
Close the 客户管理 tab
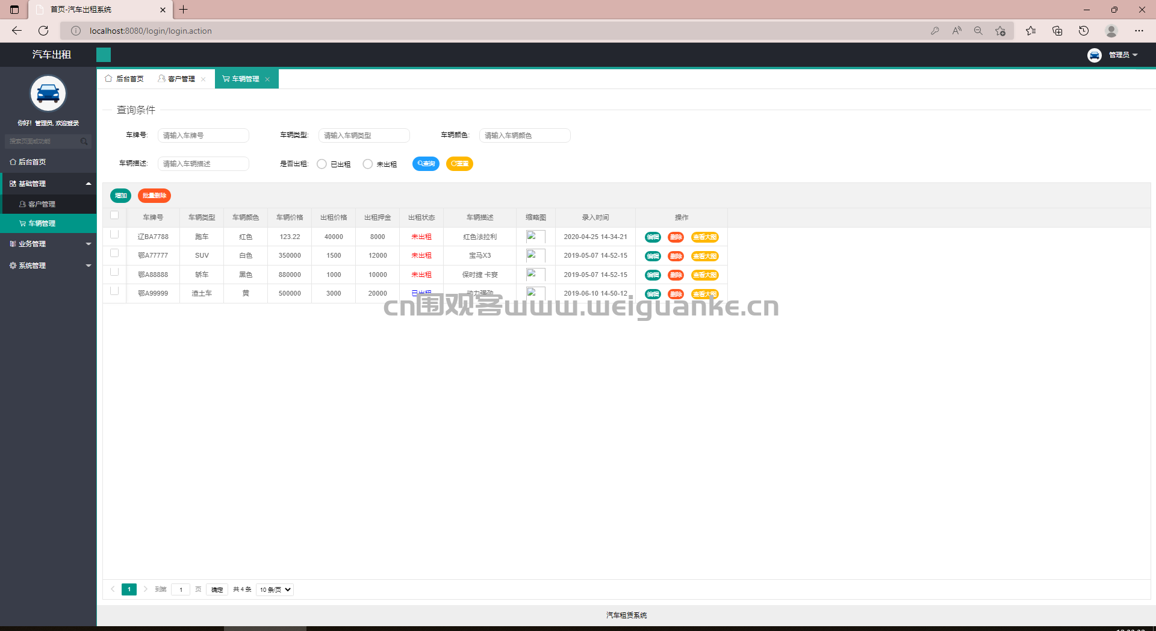click(204, 79)
